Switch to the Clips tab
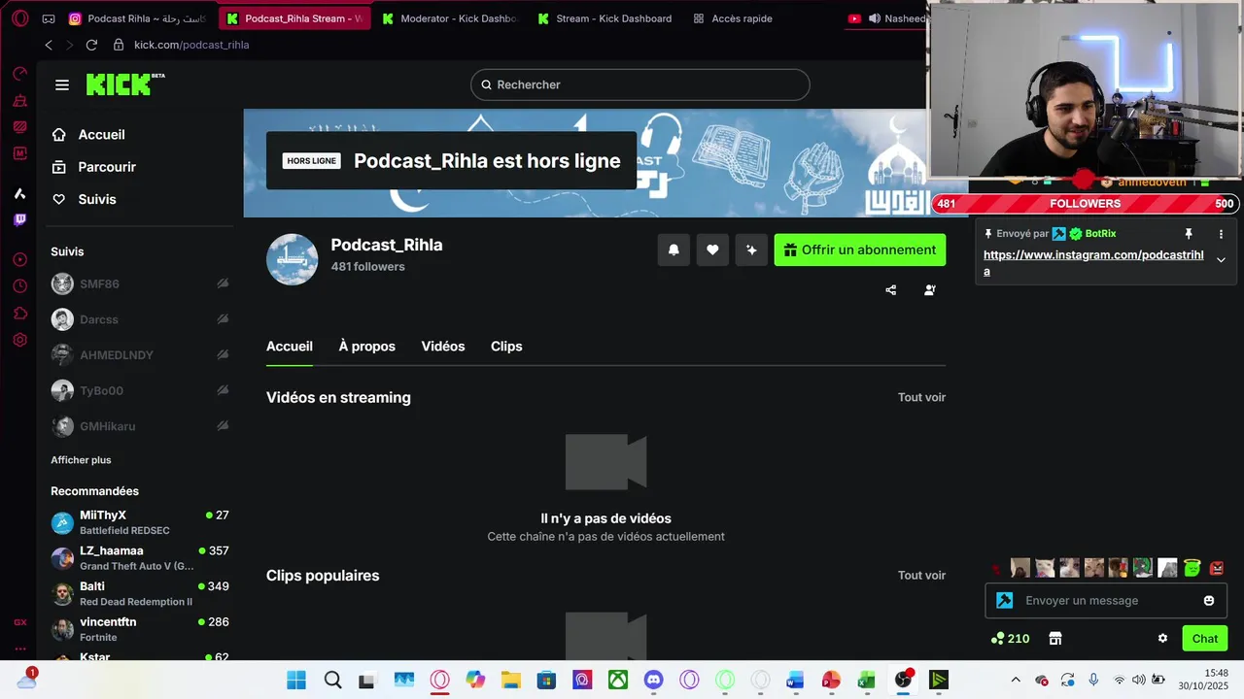The image size is (1244, 699). pos(506,347)
